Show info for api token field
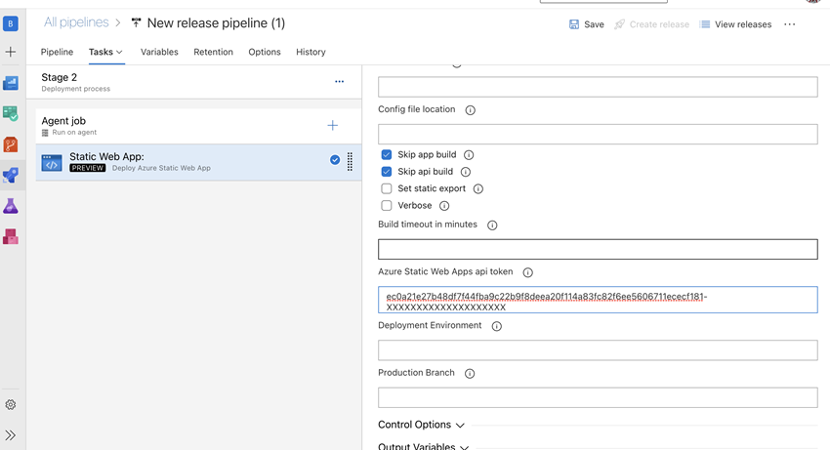The width and height of the screenshot is (830, 450). click(527, 272)
